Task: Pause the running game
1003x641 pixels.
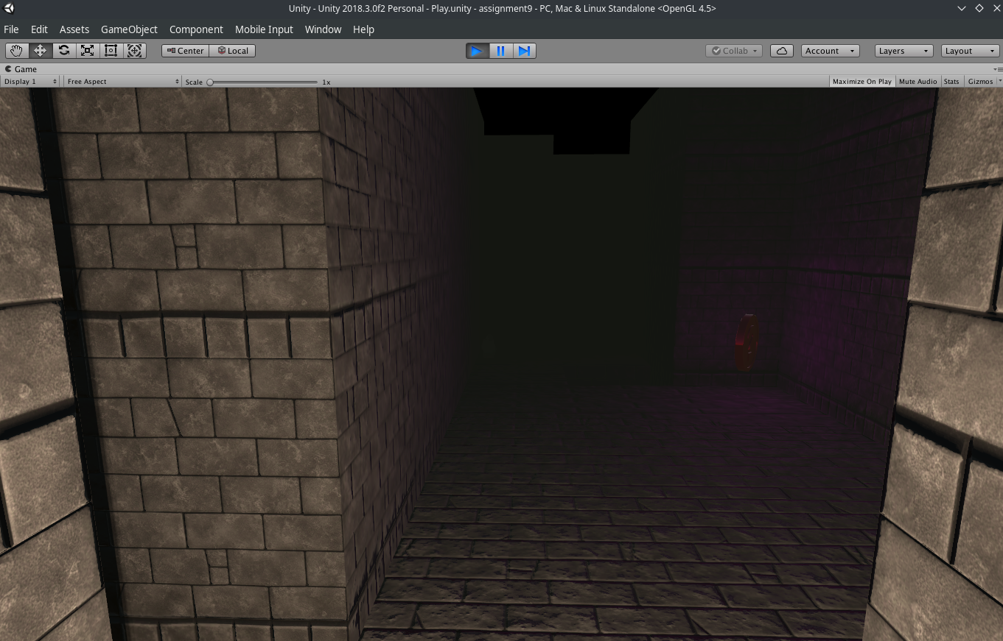Action: [x=500, y=51]
